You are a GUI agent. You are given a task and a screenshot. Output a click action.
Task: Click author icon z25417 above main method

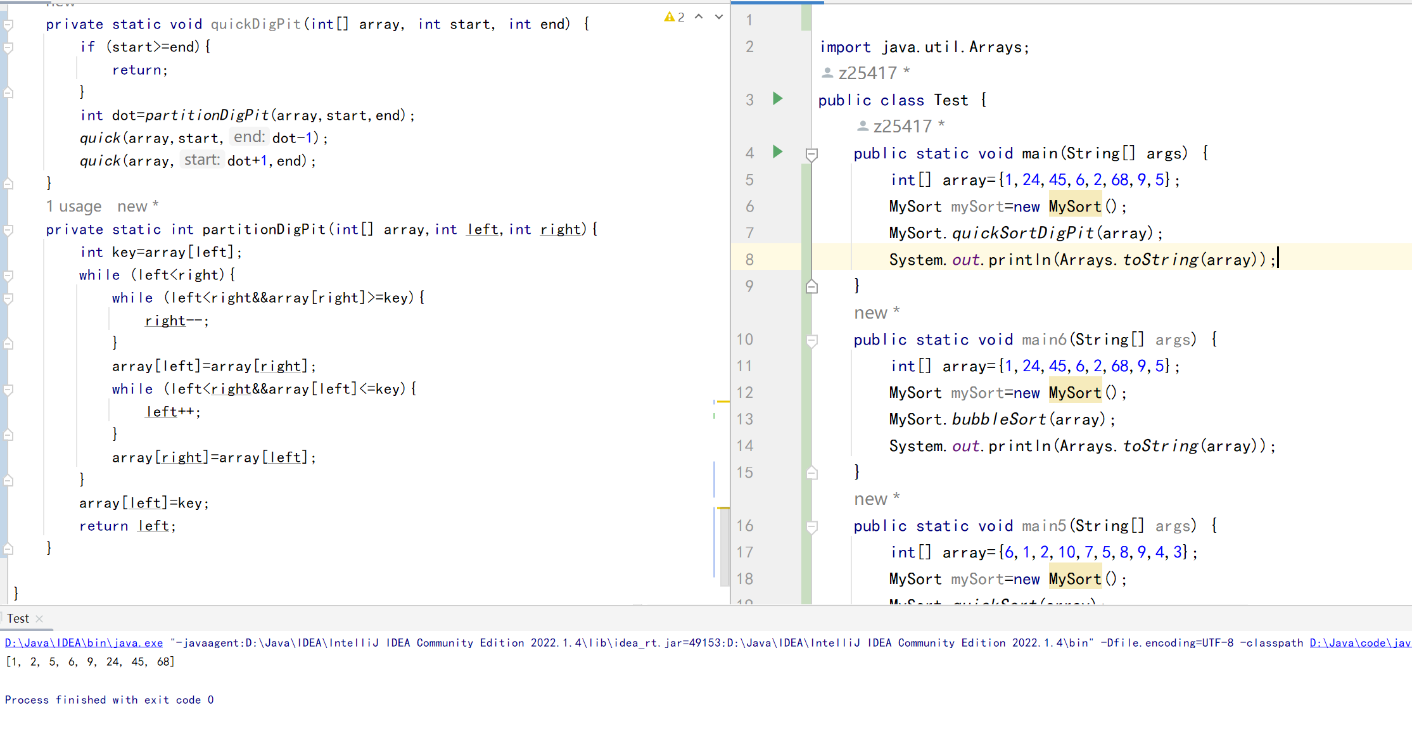tap(863, 127)
